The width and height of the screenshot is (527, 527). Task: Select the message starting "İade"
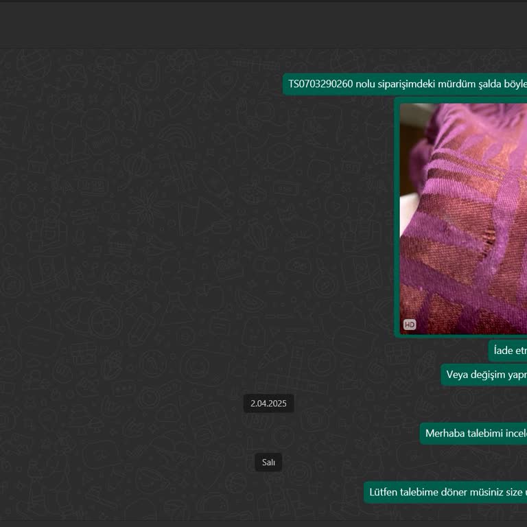tap(508, 351)
